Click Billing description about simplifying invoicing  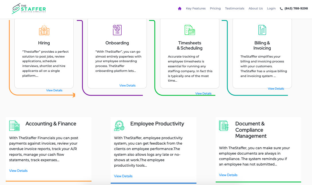click(x=264, y=66)
